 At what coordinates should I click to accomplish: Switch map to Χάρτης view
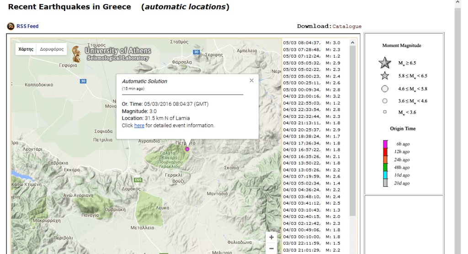[26, 49]
